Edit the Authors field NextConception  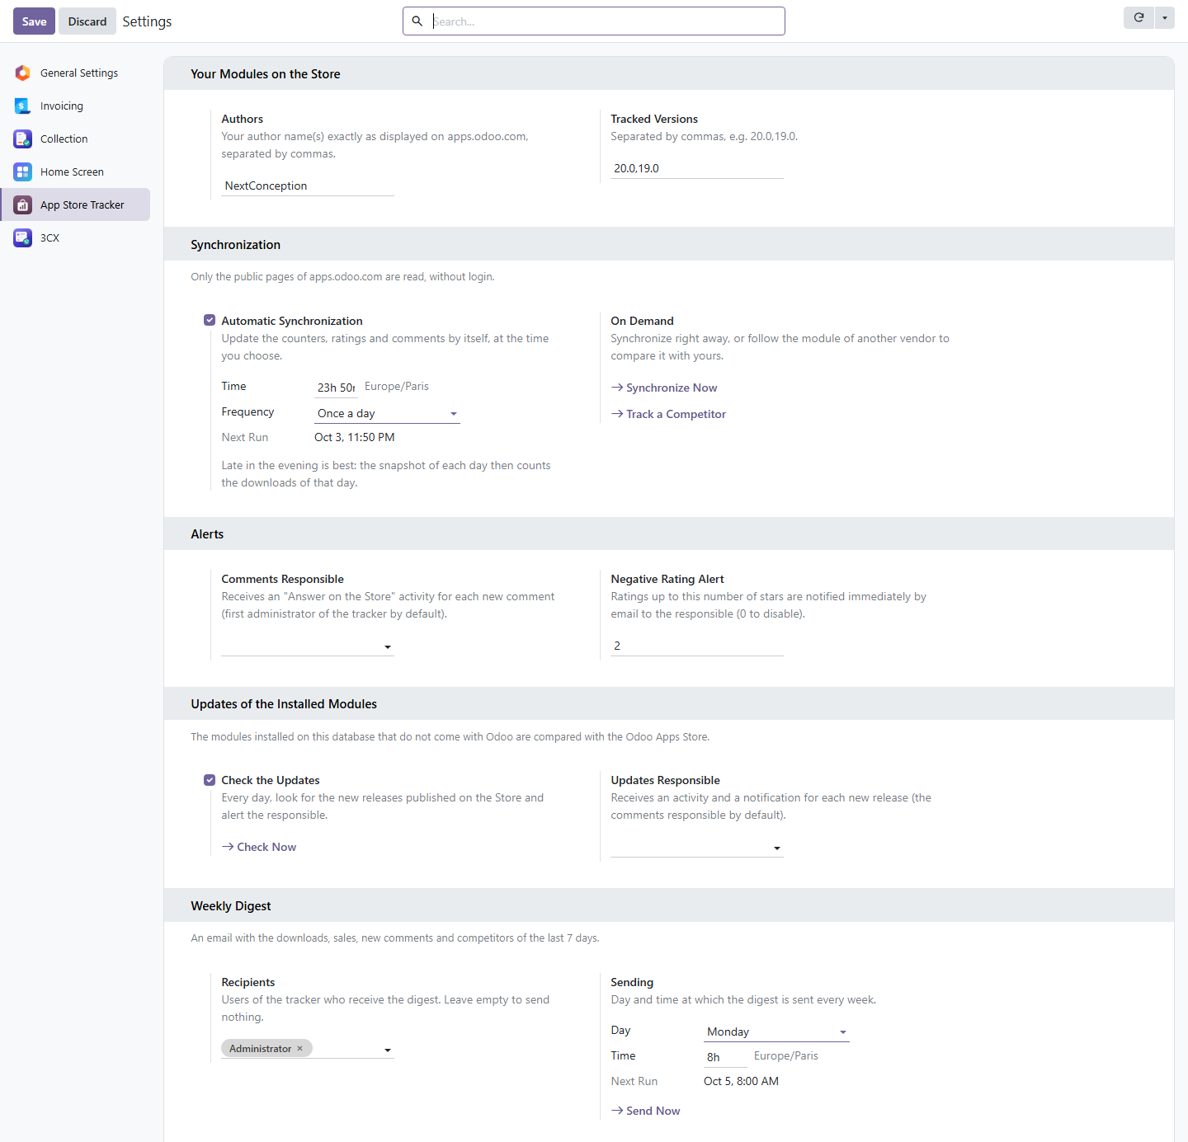pyautogui.click(x=308, y=186)
